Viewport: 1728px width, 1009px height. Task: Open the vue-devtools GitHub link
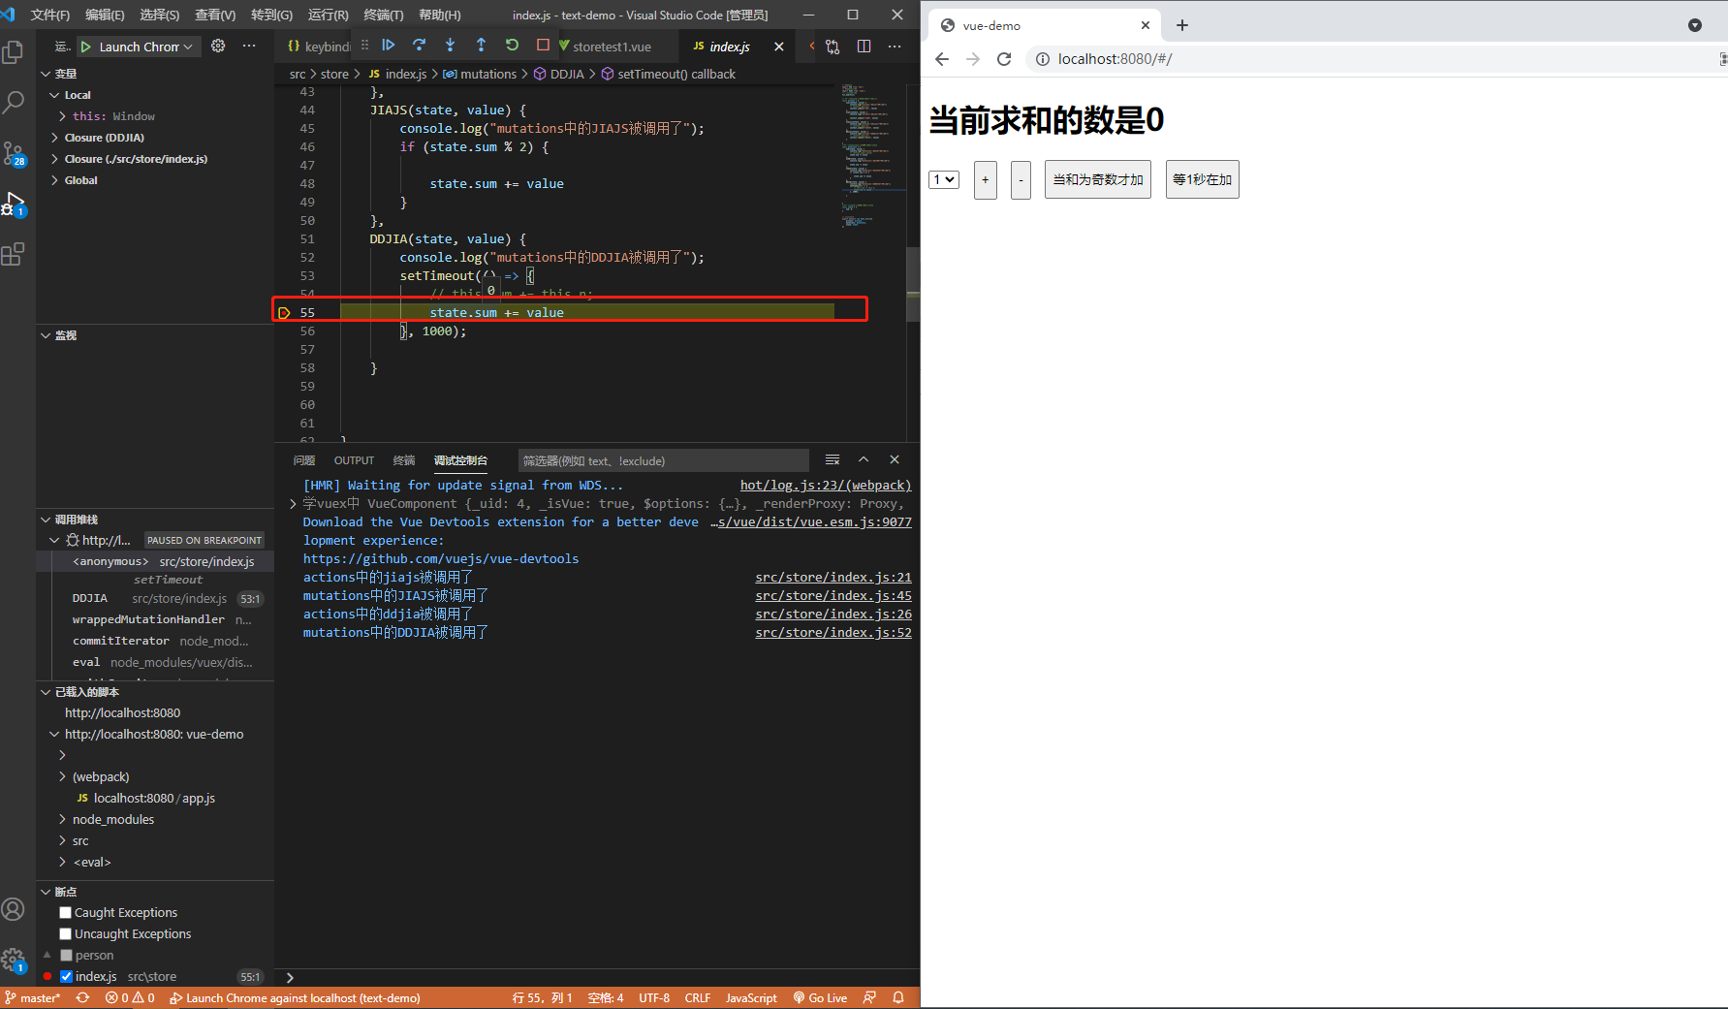point(441,558)
